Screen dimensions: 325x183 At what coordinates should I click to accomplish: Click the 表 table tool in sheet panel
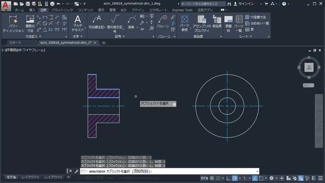point(249,29)
